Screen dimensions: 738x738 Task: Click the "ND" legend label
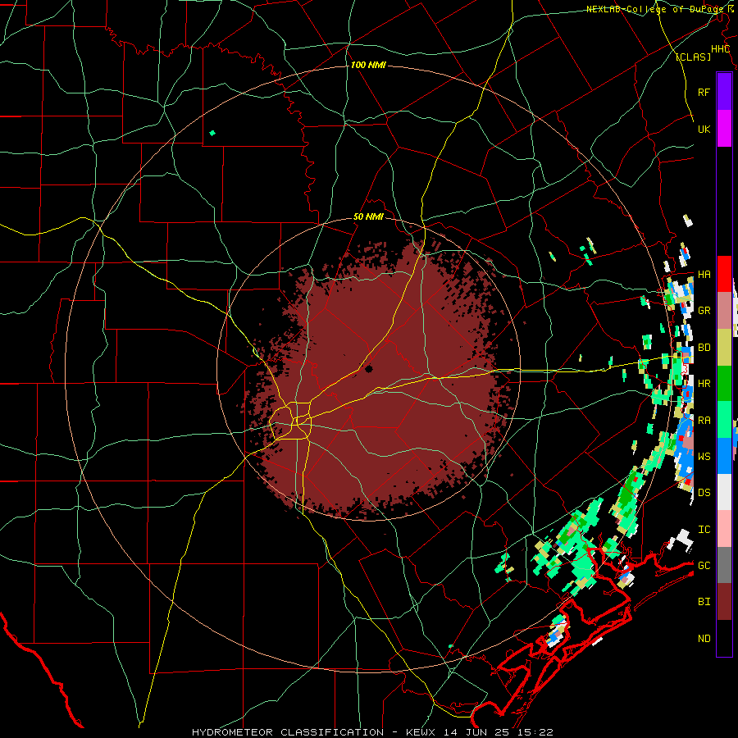(x=704, y=639)
